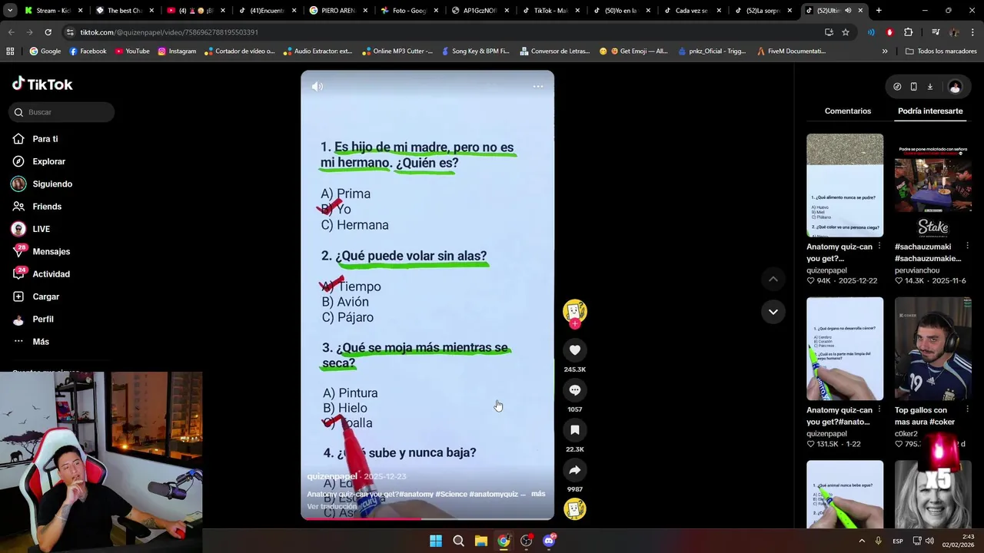Reload the page in Chrome
The height and width of the screenshot is (553, 984).
tap(48, 32)
